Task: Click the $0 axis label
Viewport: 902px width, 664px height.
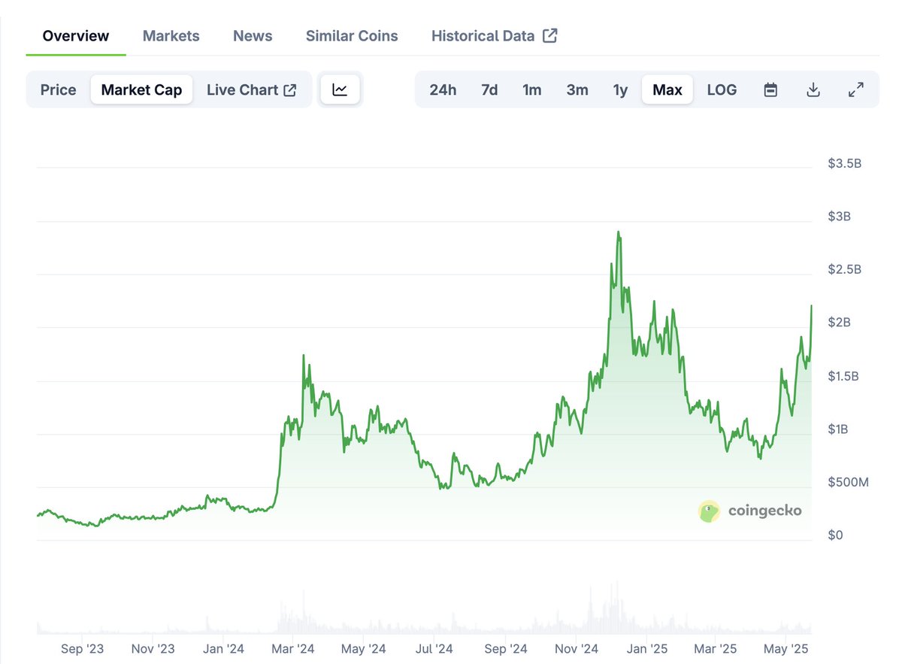Action: 835,535
